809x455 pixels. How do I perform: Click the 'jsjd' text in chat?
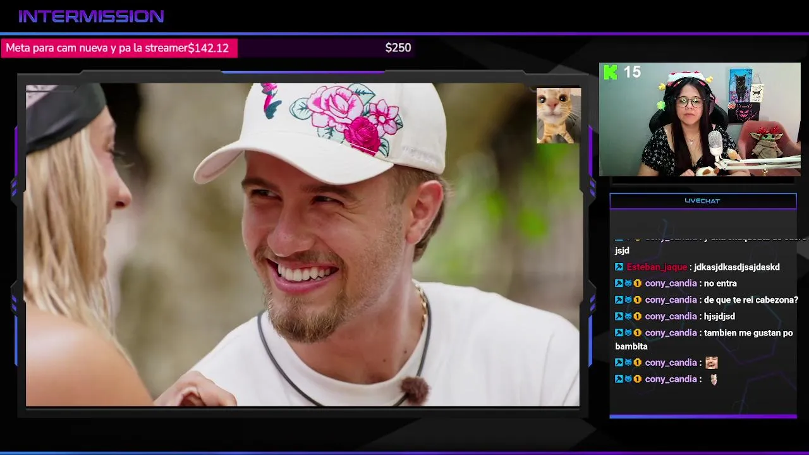[622, 251]
